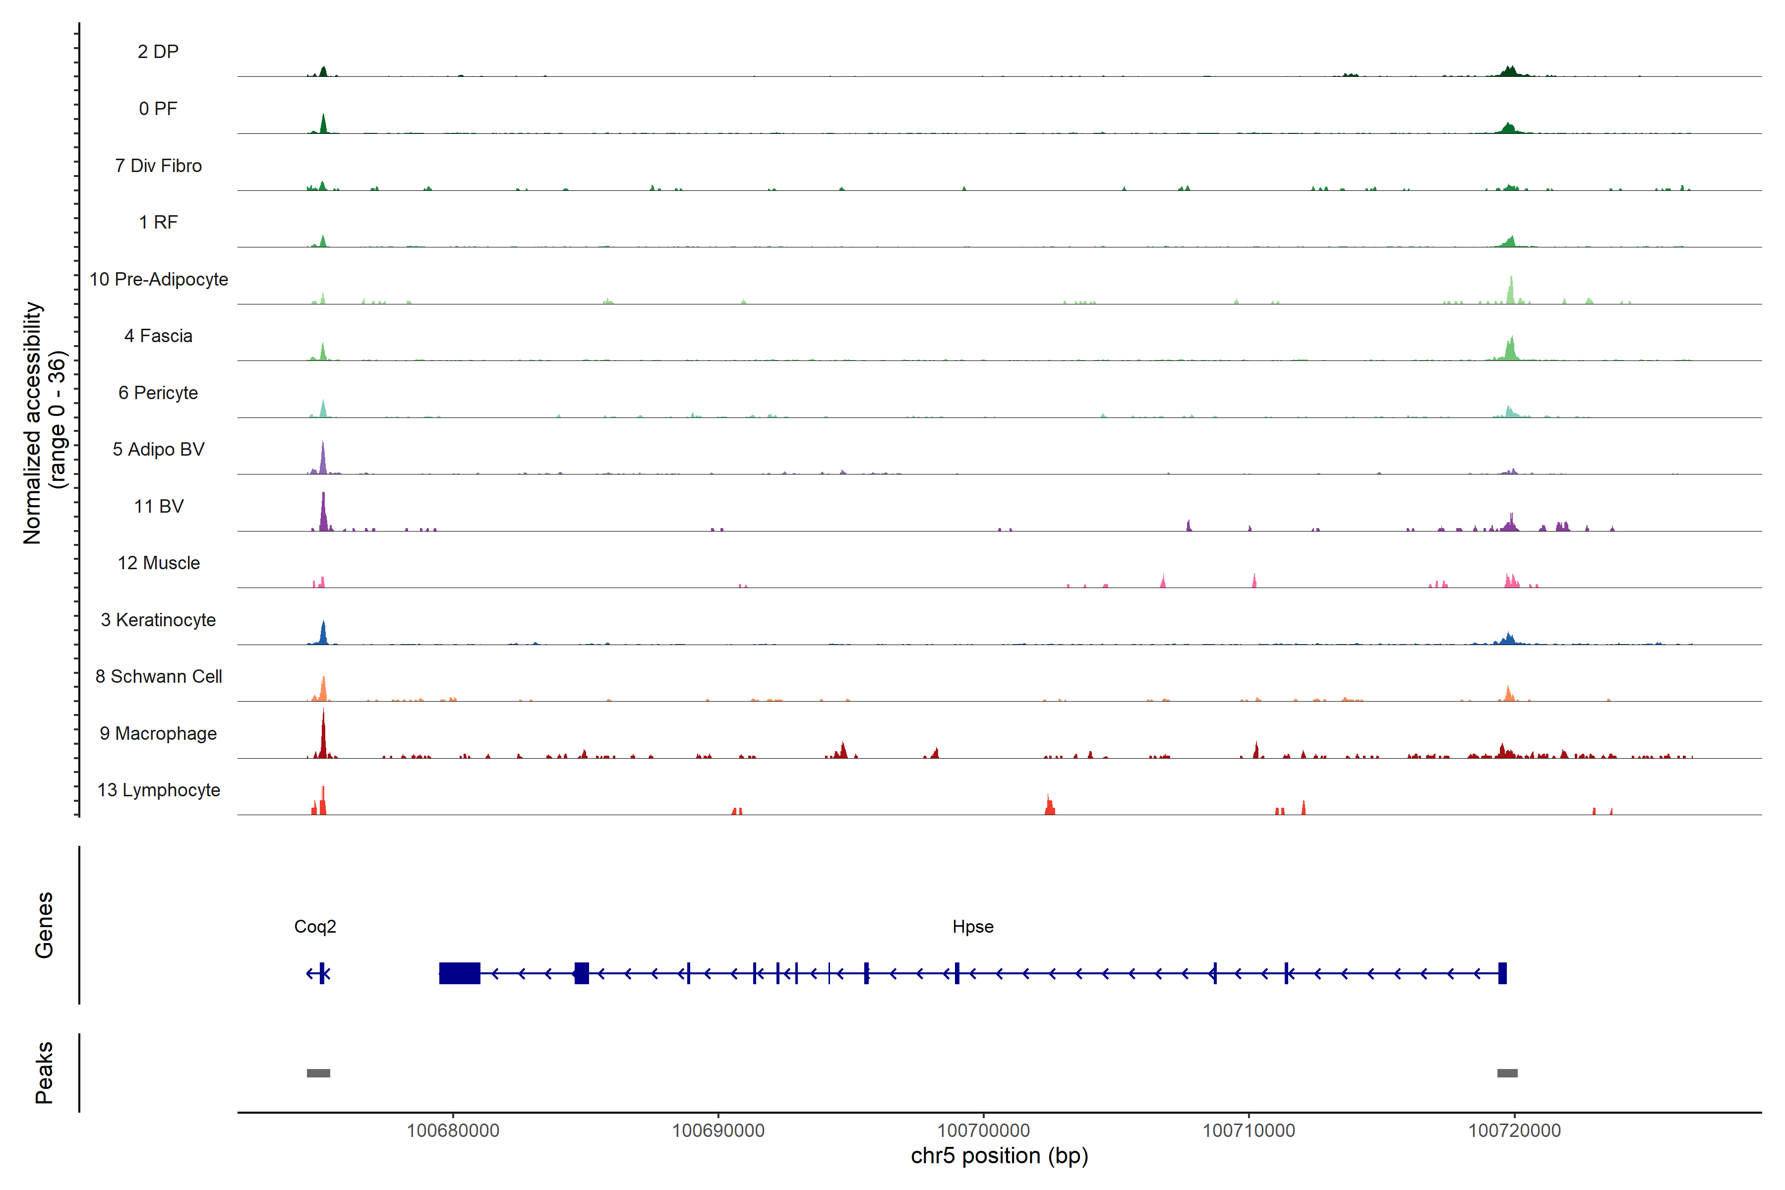Click the right gray peak bar
The width and height of the screenshot is (1785, 1190).
coord(1506,1072)
